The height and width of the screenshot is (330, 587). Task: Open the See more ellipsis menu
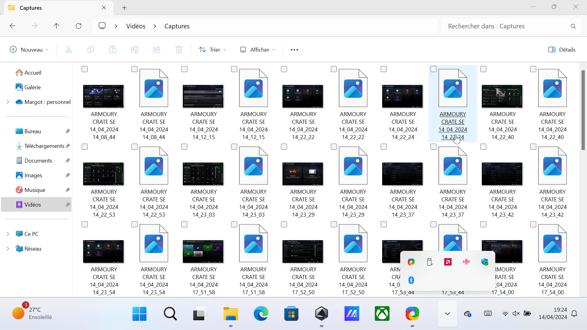[294, 50]
